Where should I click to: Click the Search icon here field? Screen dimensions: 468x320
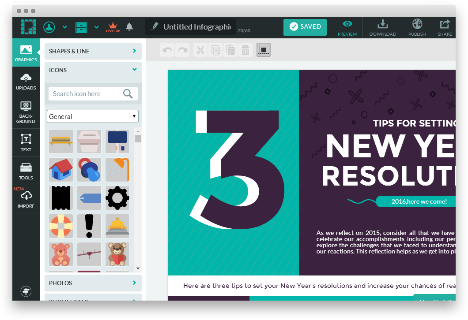[85, 93]
